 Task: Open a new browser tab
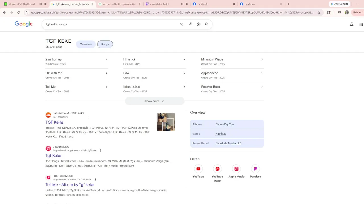[288, 4]
